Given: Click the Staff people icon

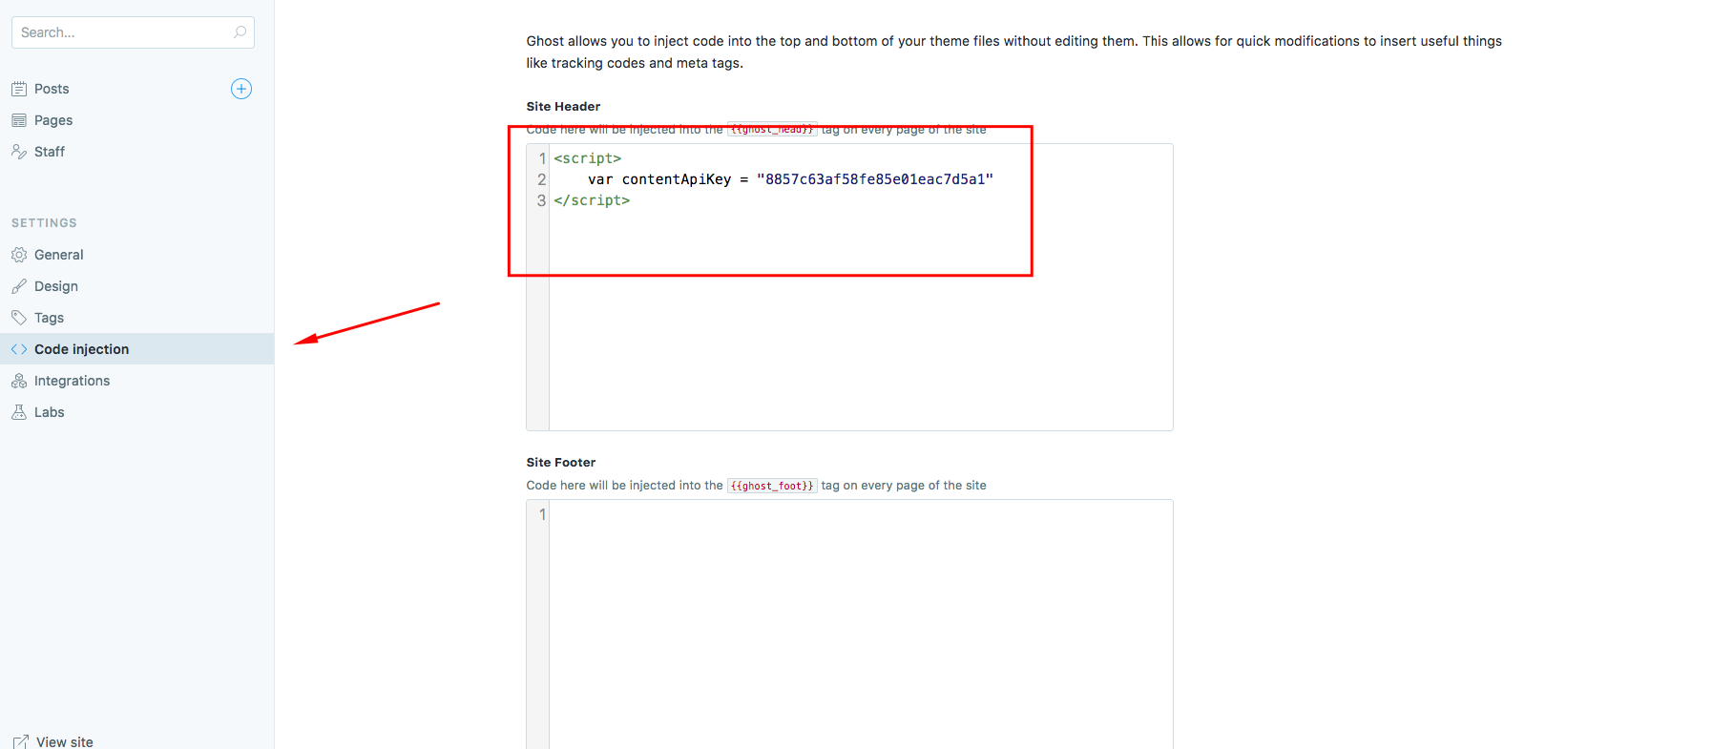Looking at the screenshot, I should [x=19, y=152].
